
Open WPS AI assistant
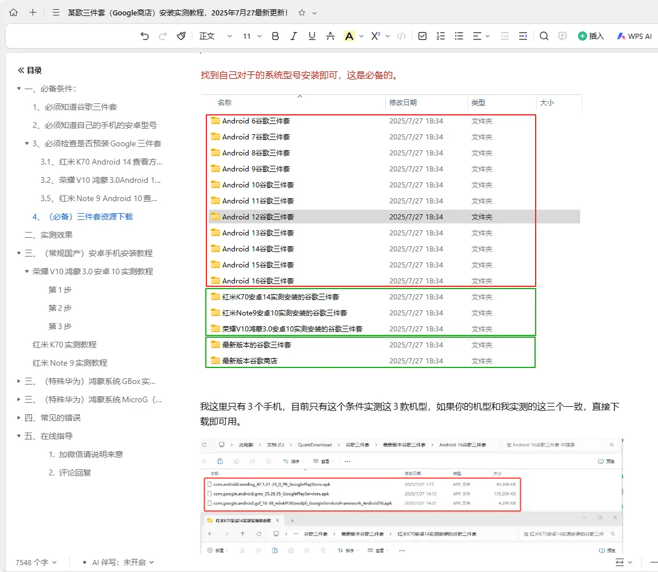[x=634, y=36]
